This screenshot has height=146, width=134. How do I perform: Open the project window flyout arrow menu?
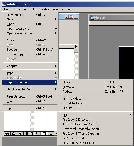[76, 46]
